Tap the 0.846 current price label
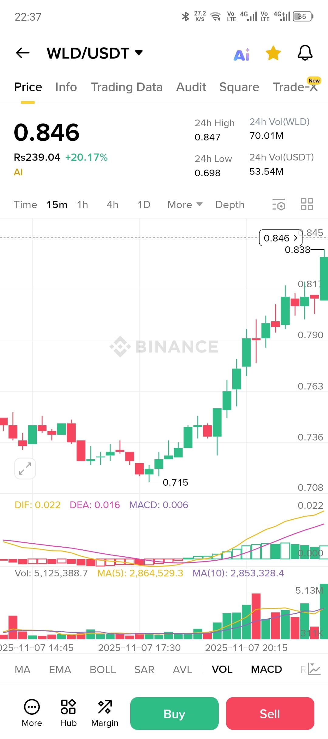The height and width of the screenshot is (739, 328). pos(281,238)
